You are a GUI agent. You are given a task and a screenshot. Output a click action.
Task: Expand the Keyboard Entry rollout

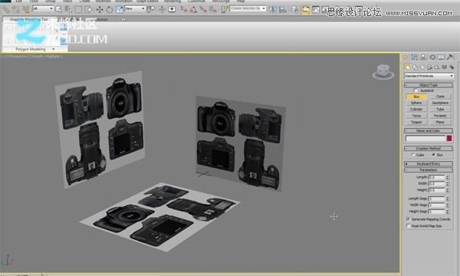pos(429,163)
